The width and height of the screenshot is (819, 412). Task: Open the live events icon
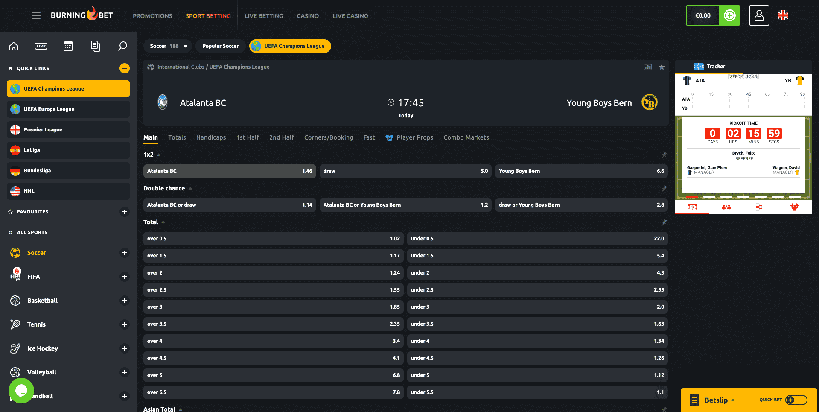41,46
